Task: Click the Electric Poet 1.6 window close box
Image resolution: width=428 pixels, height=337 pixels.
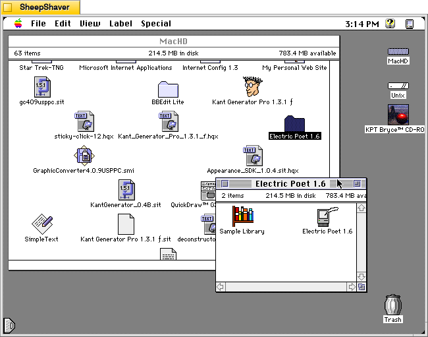Action: pos(225,184)
